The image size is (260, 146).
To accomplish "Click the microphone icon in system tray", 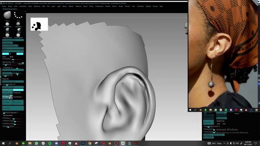I will 231,143.
